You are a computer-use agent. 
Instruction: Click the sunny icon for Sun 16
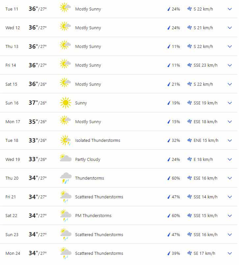(x=66, y=103)
